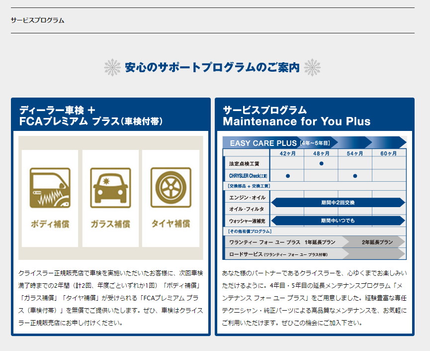This screenshot has width=430, height=351.
Task: Click the CHRYSLER Check row label
Action: pos(248,176)
